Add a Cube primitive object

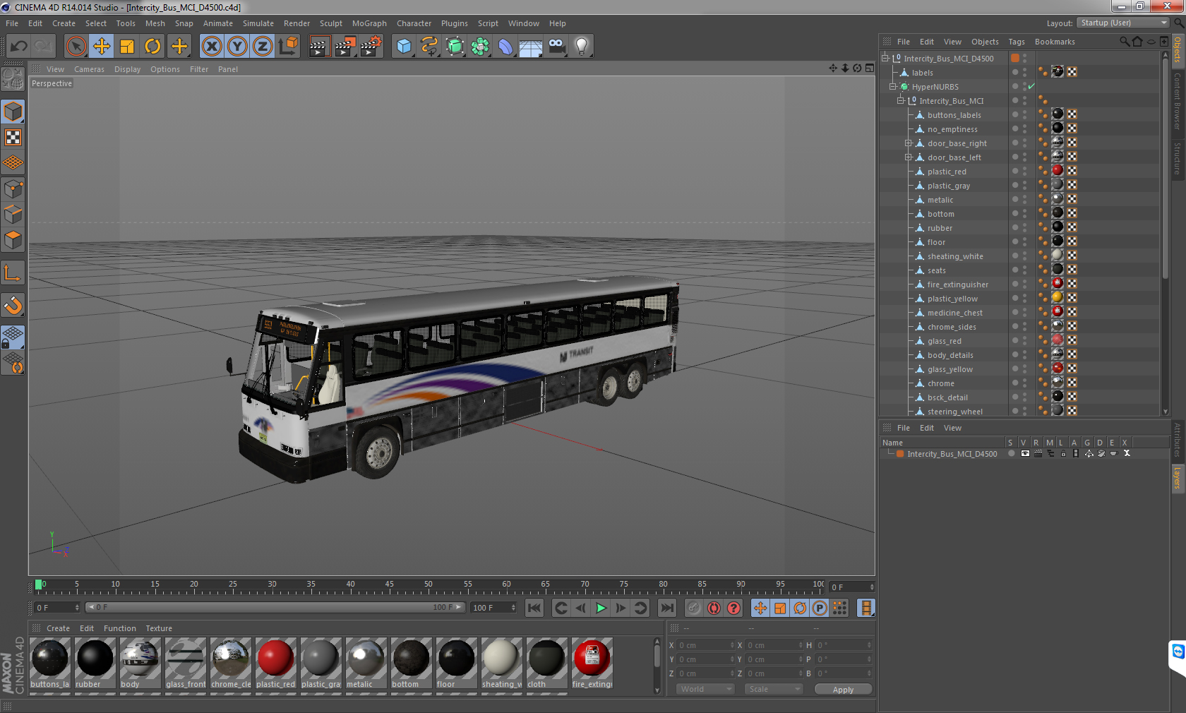point(404,47)
